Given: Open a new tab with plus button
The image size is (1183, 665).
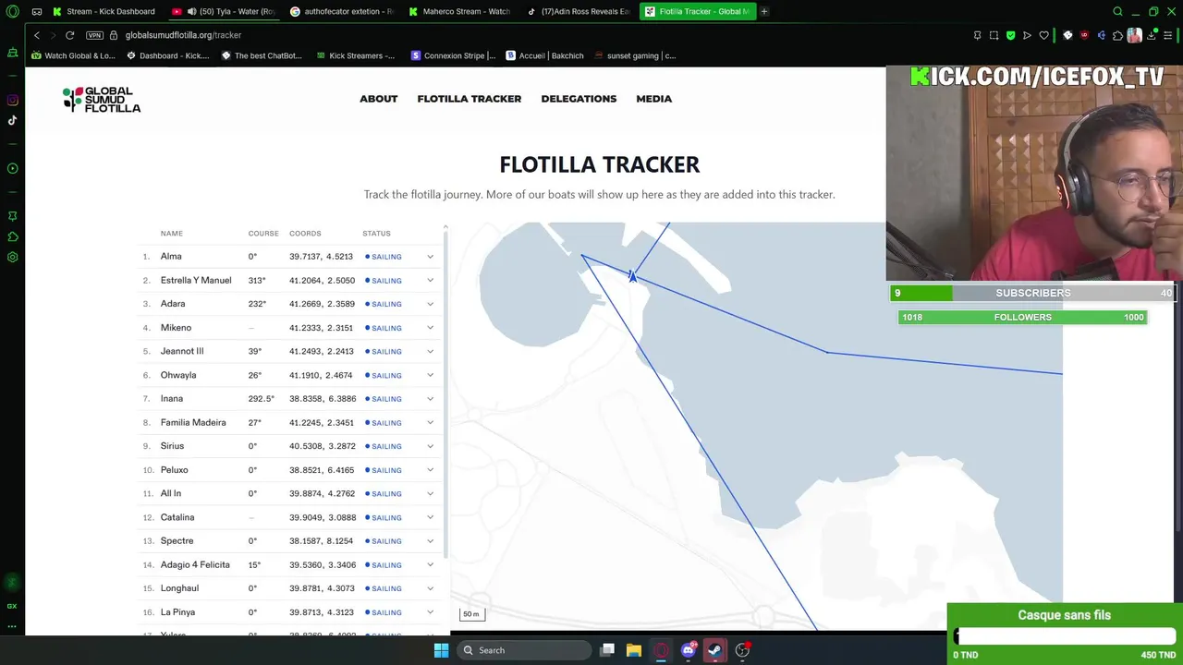Looking at the screenshot, I should [x=764, y=11].
